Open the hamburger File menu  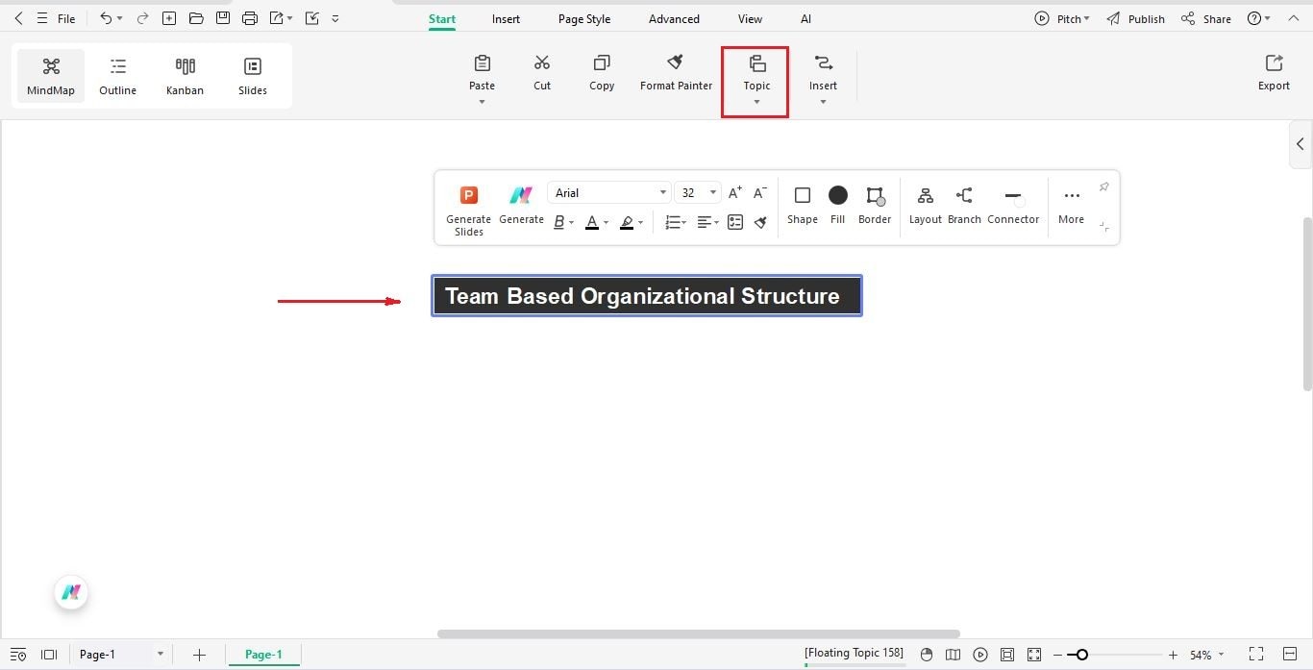[x=57, y=18]
